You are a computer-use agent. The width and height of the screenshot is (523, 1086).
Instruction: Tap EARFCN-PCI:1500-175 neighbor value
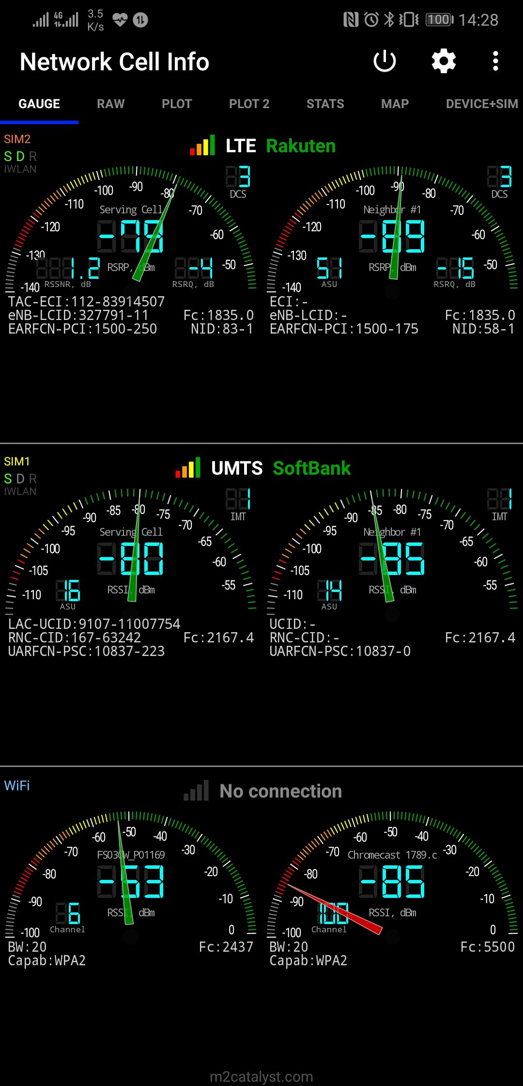[x=344, y=329]
